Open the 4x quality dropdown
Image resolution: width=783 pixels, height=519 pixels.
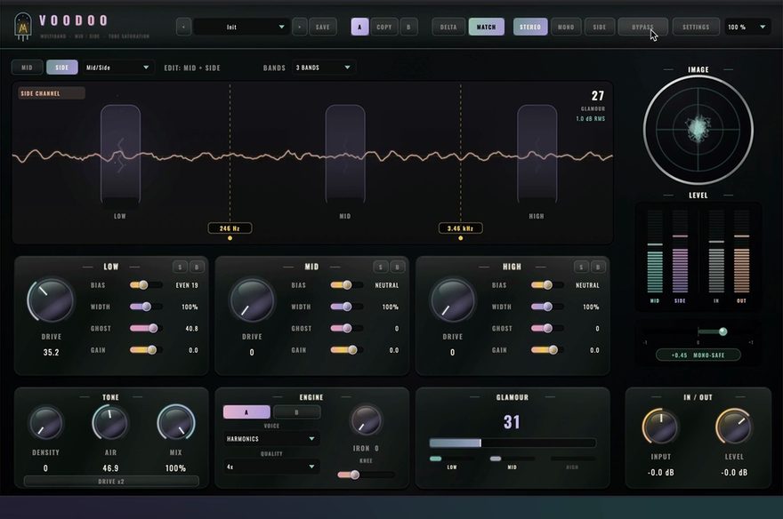271,467
